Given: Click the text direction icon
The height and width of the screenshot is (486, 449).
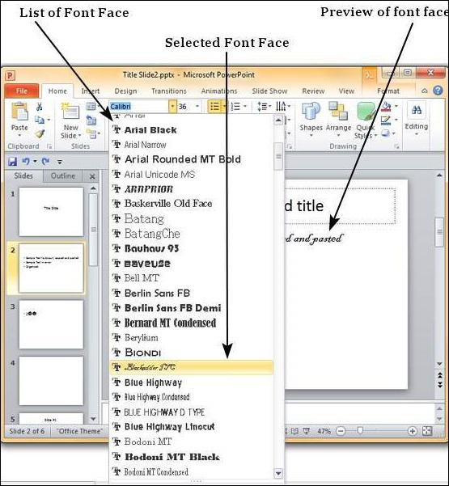Looking at the screenshot, I should [x=281, y=107].
